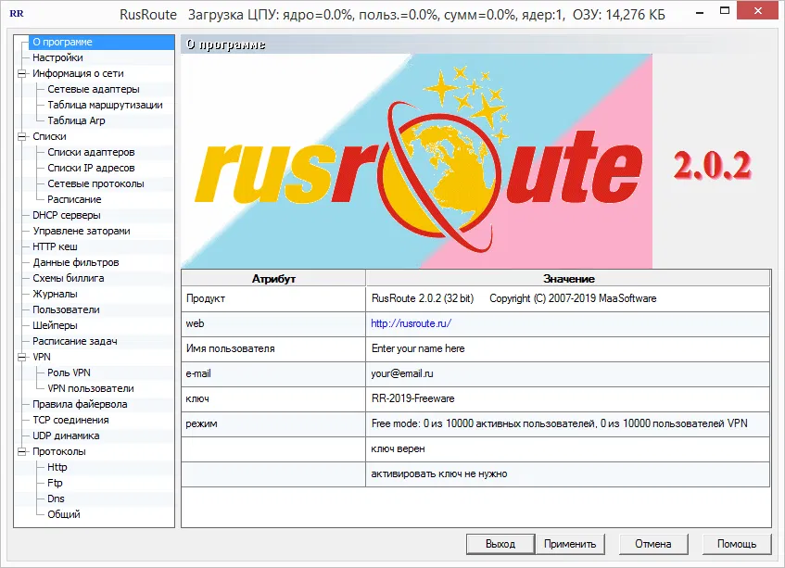Open Схемы биллига page
Screen dimensions: 785x568
(x=68, y=278)
